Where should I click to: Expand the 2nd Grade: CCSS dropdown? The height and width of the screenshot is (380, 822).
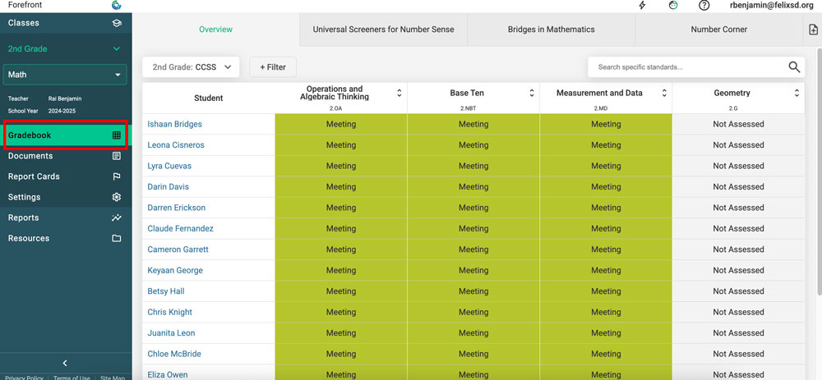coord(192,67)
